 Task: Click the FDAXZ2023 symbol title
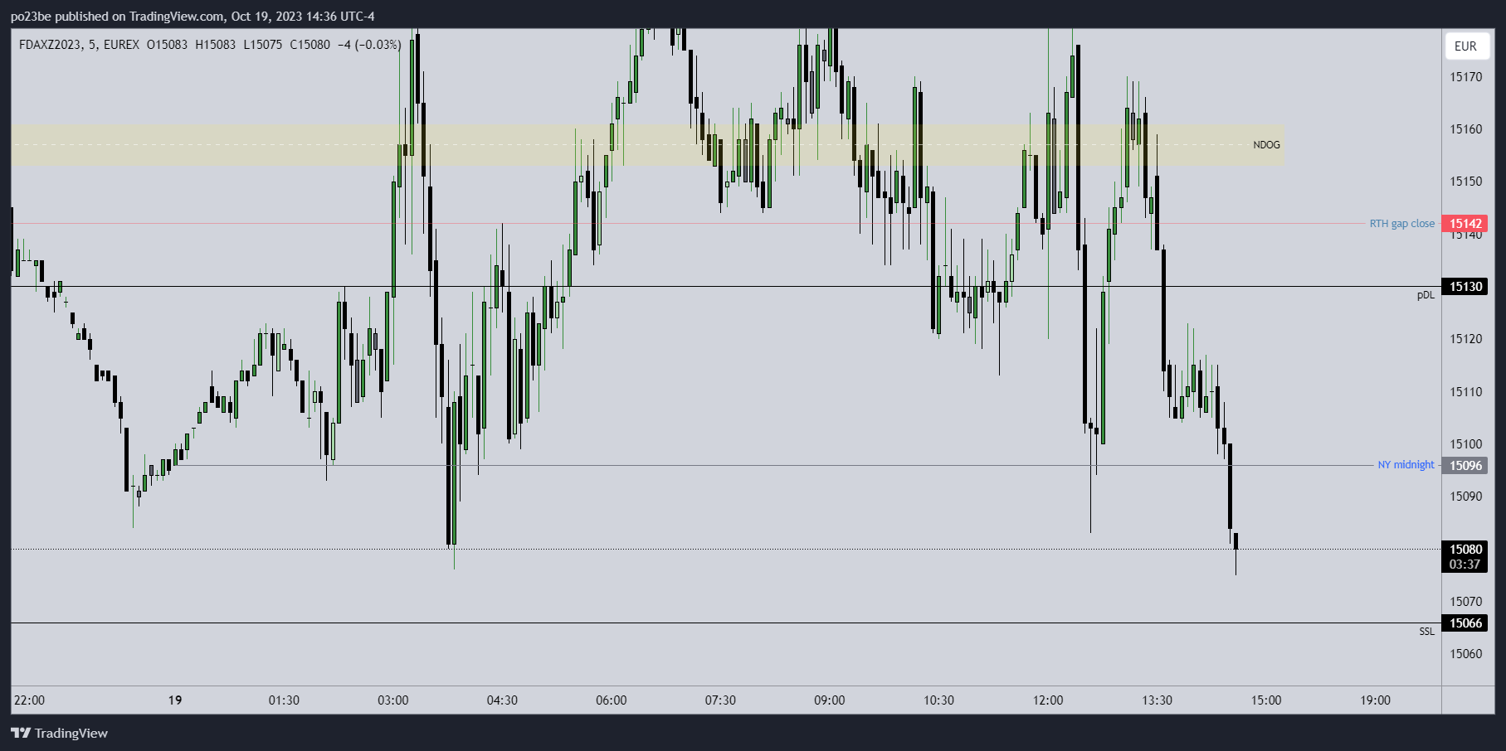tap(50, 45)
